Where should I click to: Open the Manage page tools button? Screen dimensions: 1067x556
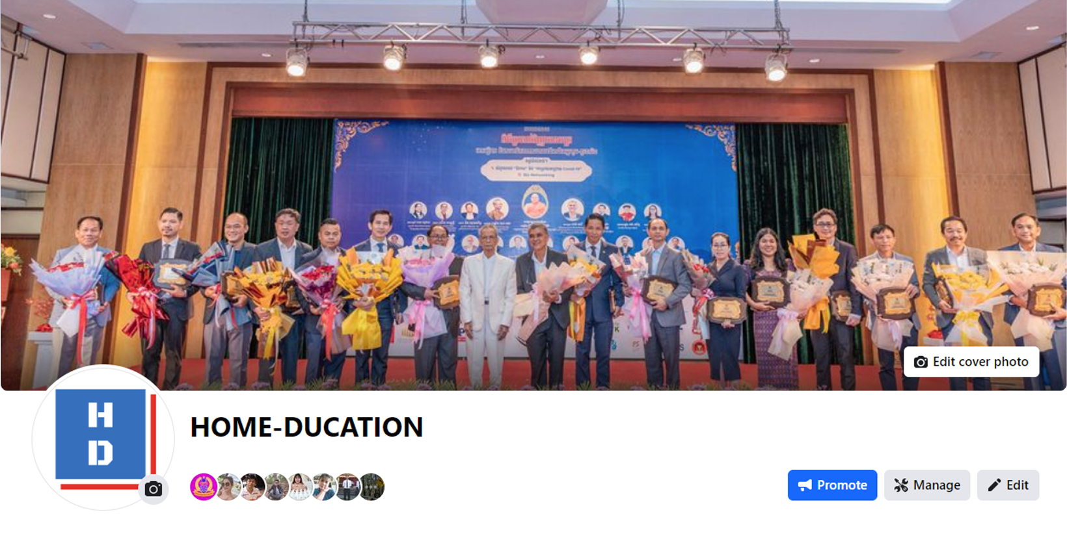coord(926,485)
